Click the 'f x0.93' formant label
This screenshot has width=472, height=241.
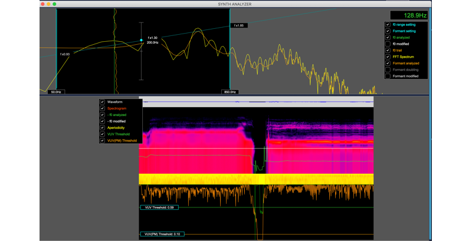click(65, 54)
